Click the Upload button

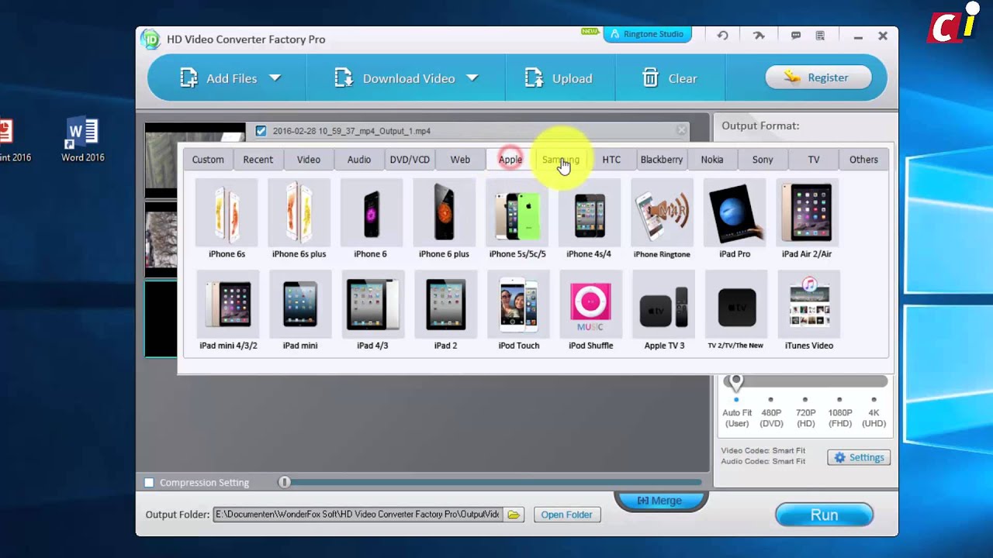pyautogui.click(x=559, y=78)
